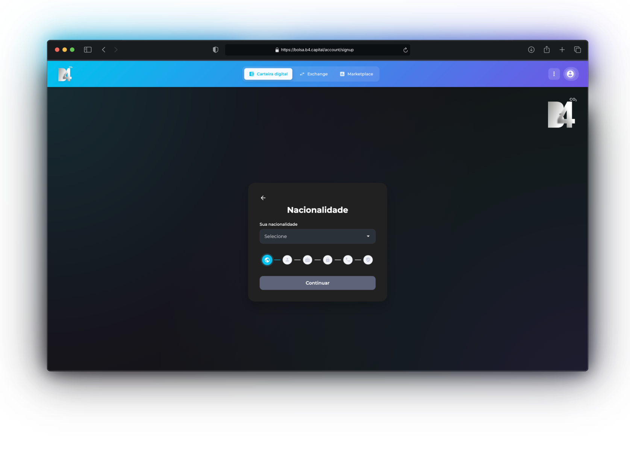Click the padlock password step icon
Image resolution: width=630 pixels, height=473 pixels.
[328, 260]
